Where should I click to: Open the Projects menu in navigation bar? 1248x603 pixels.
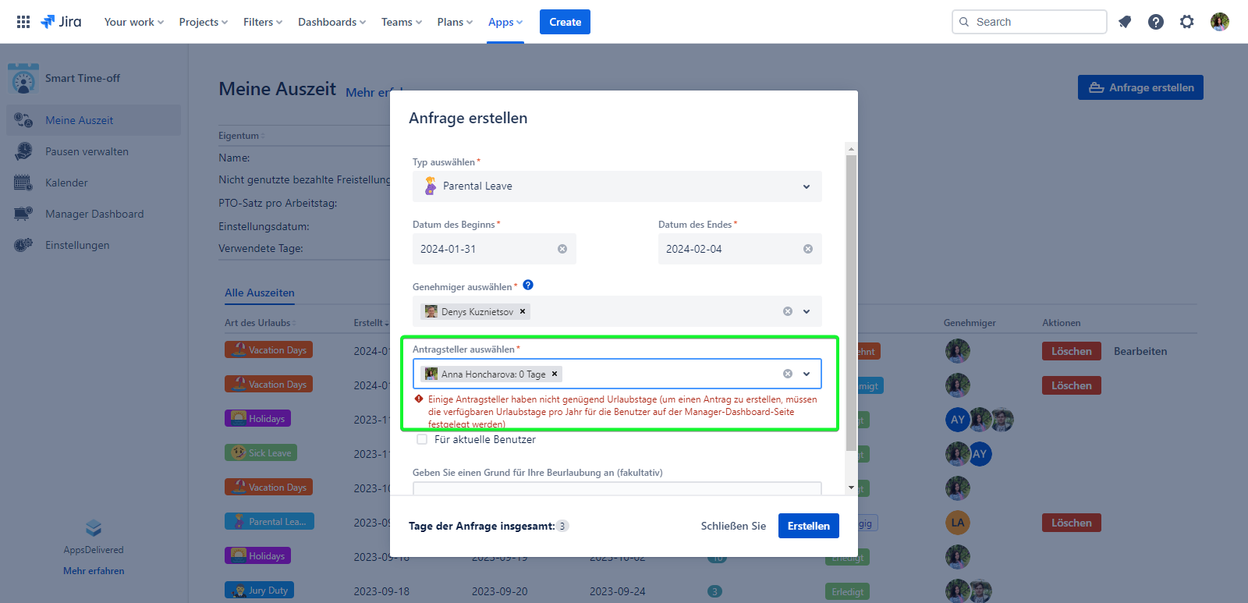point(203,22)
